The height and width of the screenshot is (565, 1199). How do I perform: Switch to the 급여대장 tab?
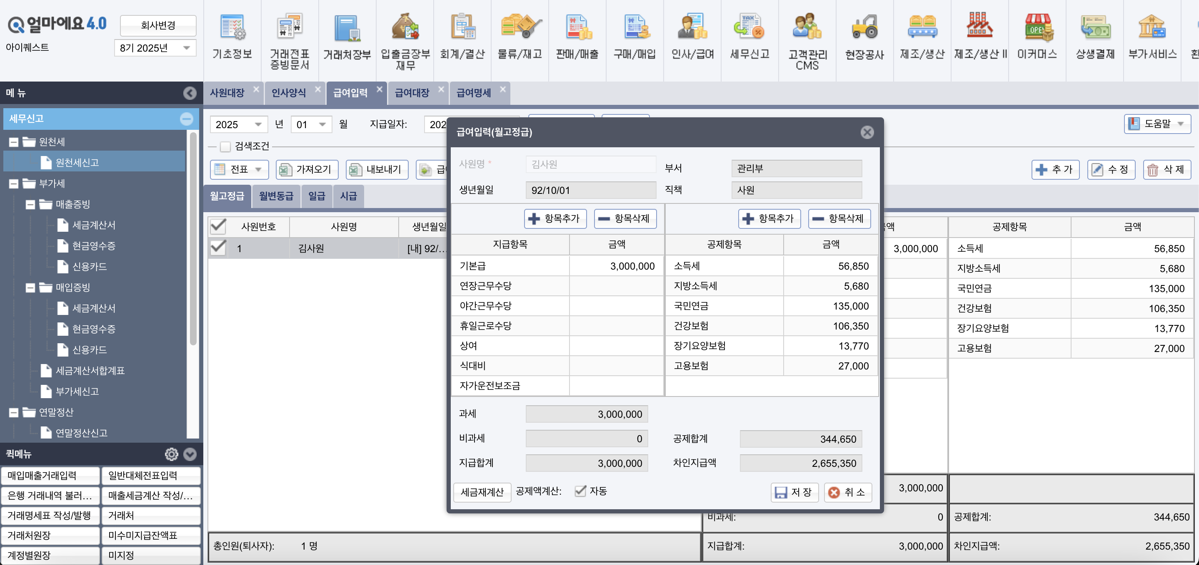412,93
